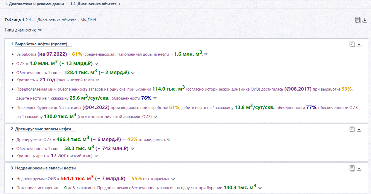
Task: Click the water cut value 77%
Action: click(311, 107)
